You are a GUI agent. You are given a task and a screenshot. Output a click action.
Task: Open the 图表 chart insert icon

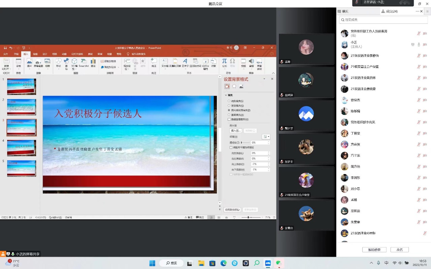point(93,62)
